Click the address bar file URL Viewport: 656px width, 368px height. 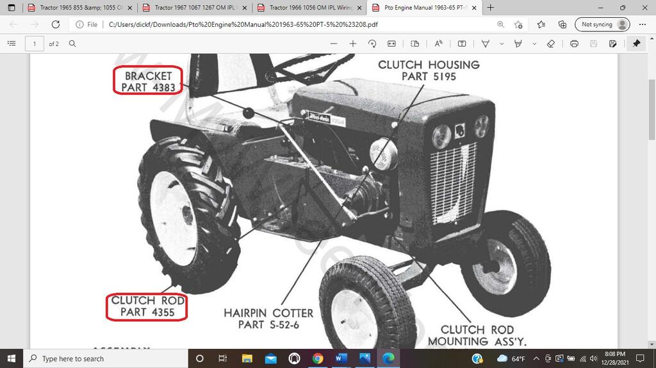tap(243, 24)
